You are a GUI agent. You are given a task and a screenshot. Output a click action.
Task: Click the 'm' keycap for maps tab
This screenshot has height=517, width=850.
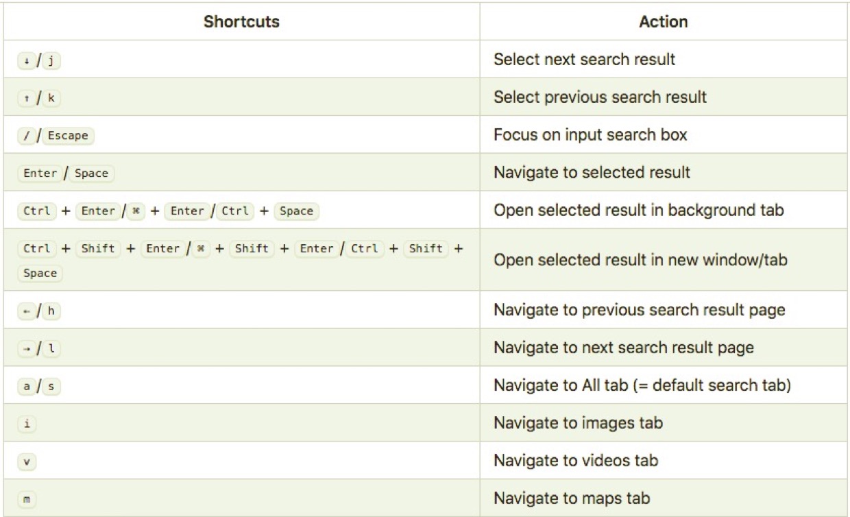[x=26, y=498]
